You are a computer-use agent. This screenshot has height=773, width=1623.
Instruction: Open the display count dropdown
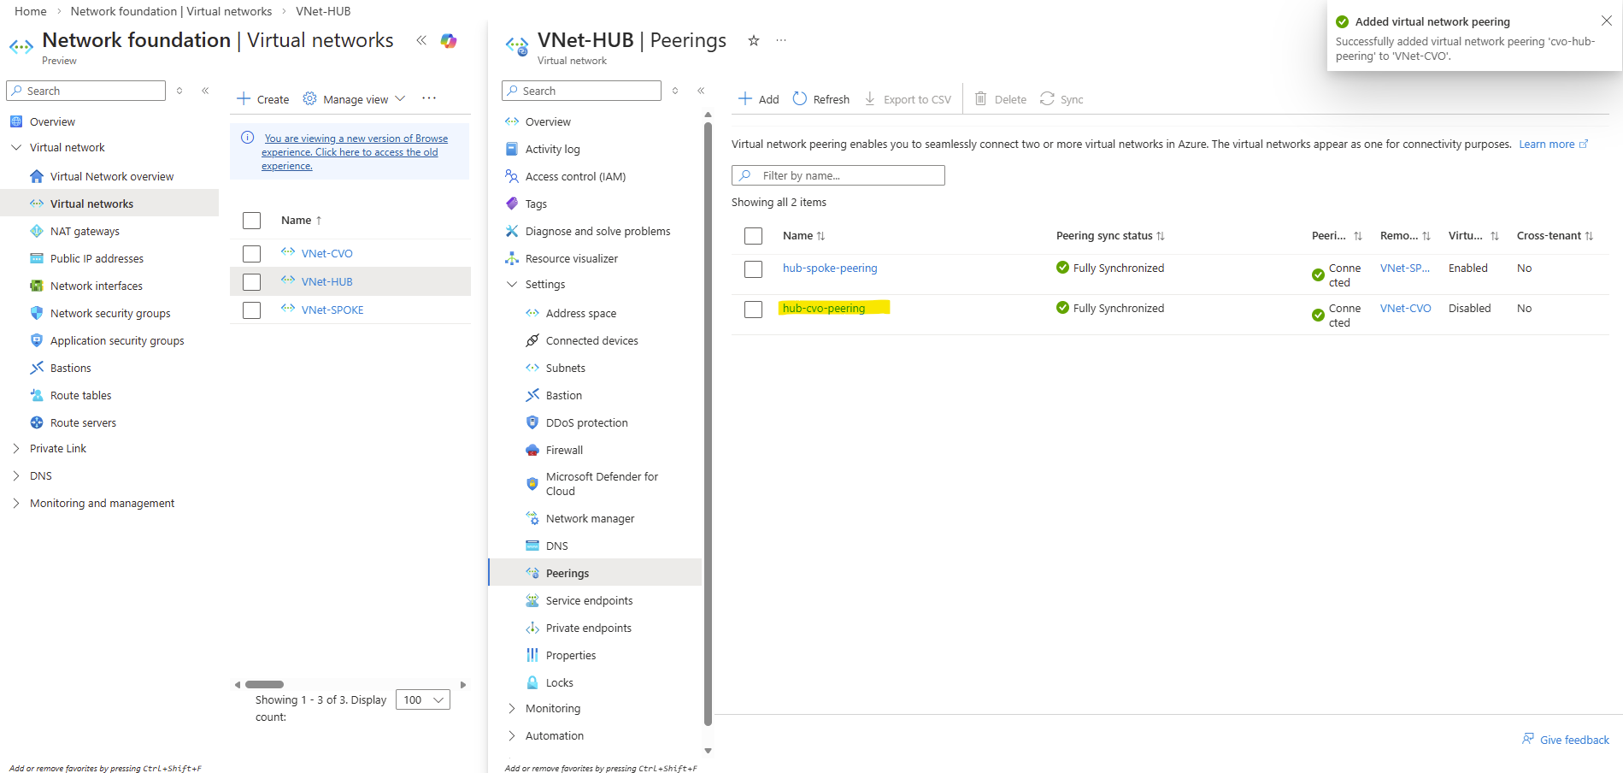coord(423,700)
